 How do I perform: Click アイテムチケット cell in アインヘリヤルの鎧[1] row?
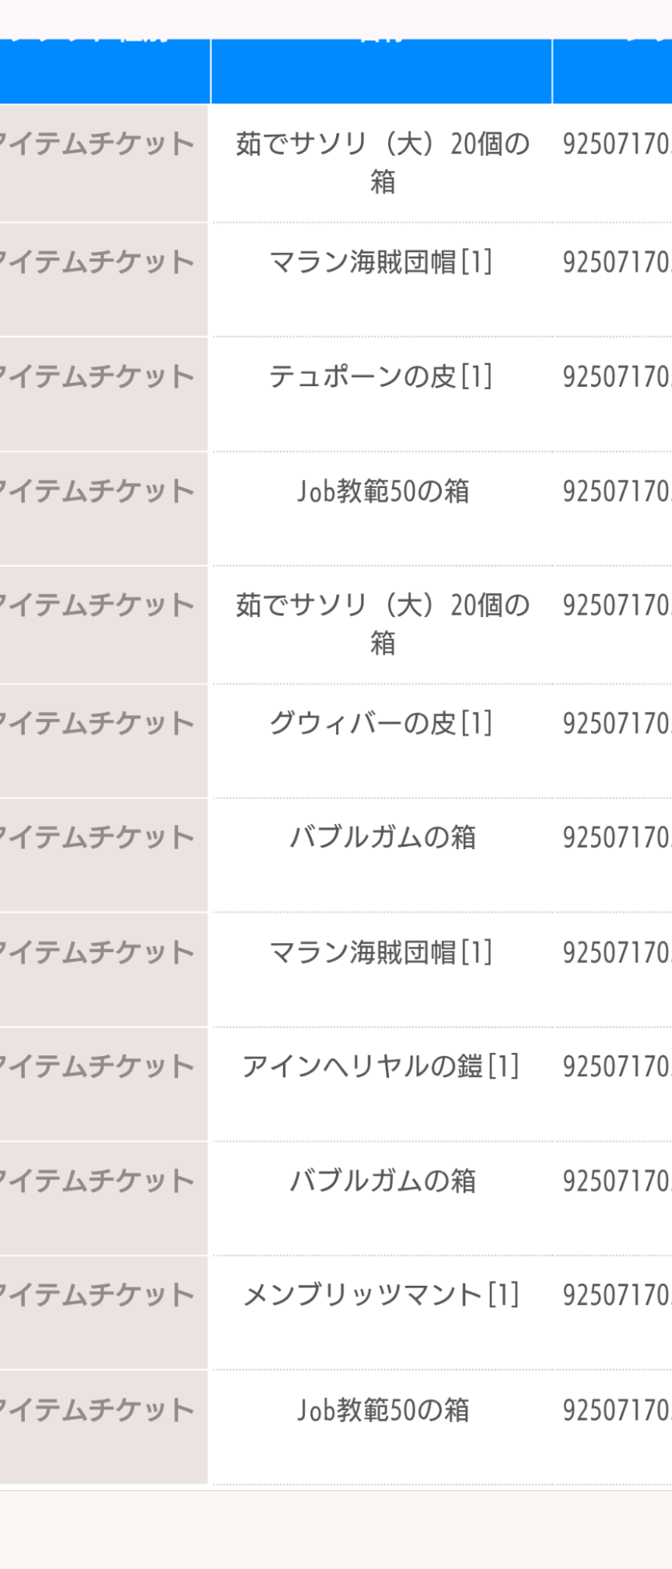pyautogui.click(x=103, y=1083)
